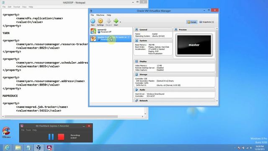Open VirtualBox Help menu

(x=109, y=15)
